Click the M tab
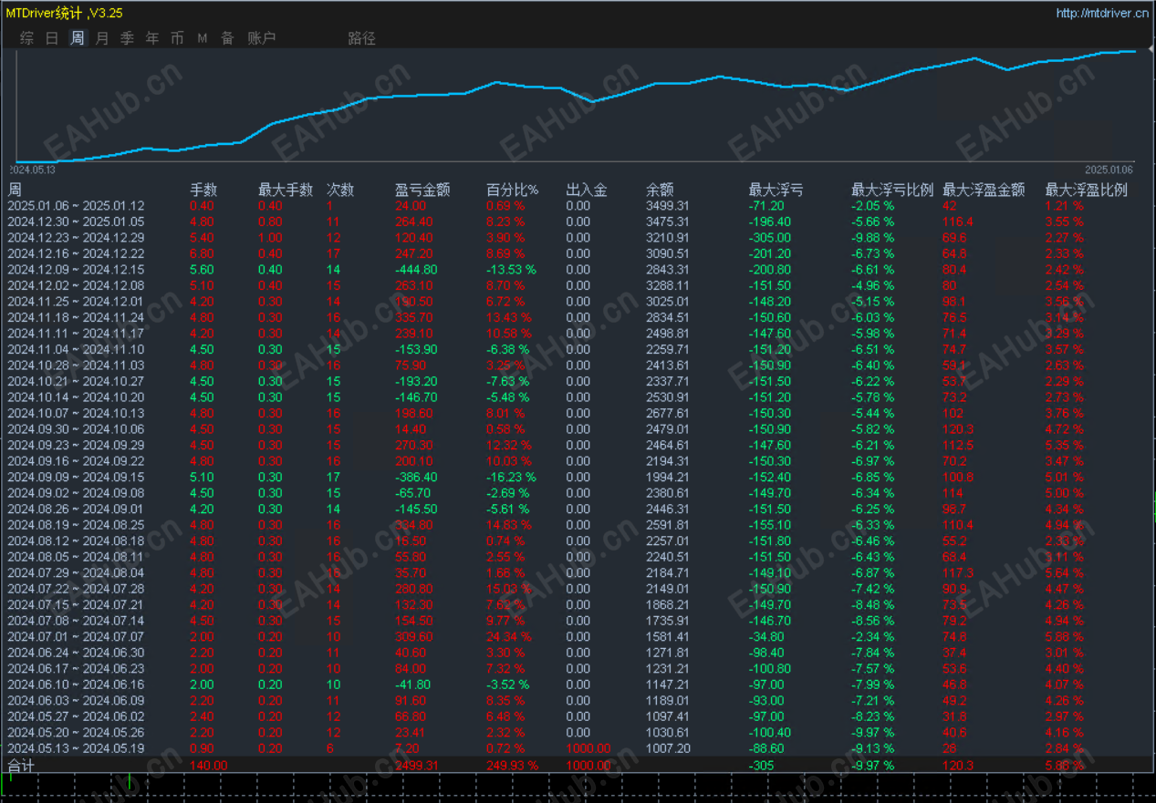 point(203,38)
